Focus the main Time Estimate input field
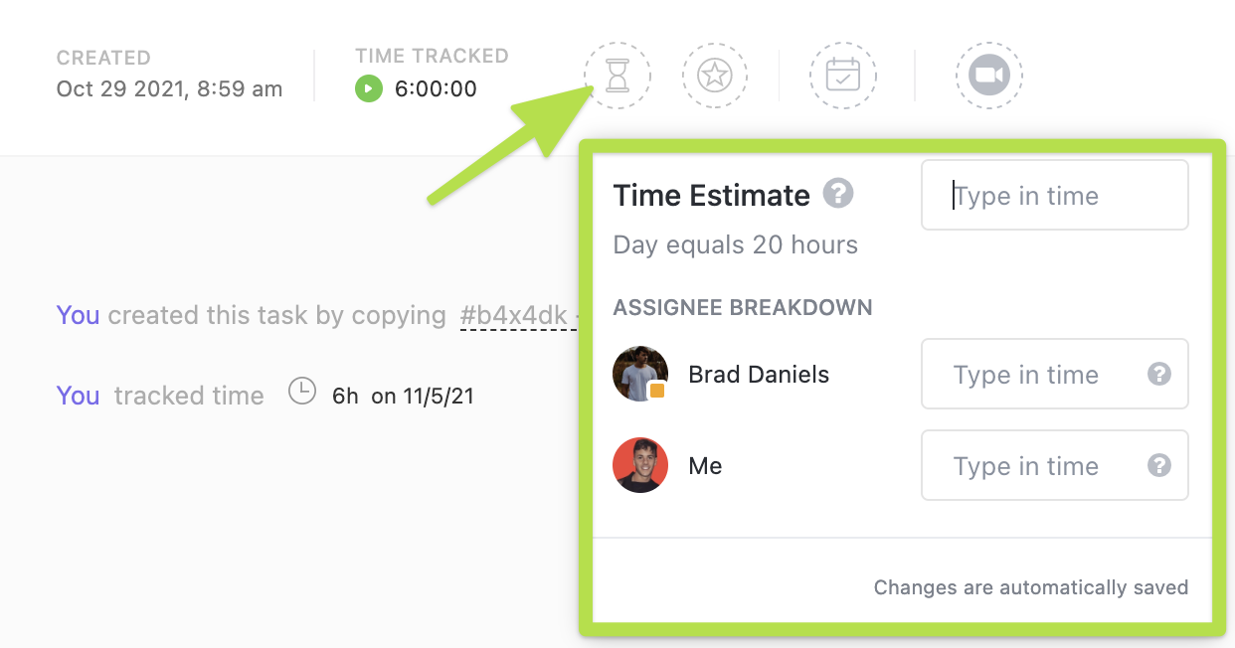Image resolution: width=1235 pixels, height=648 pixels. tap(1054, 196)
